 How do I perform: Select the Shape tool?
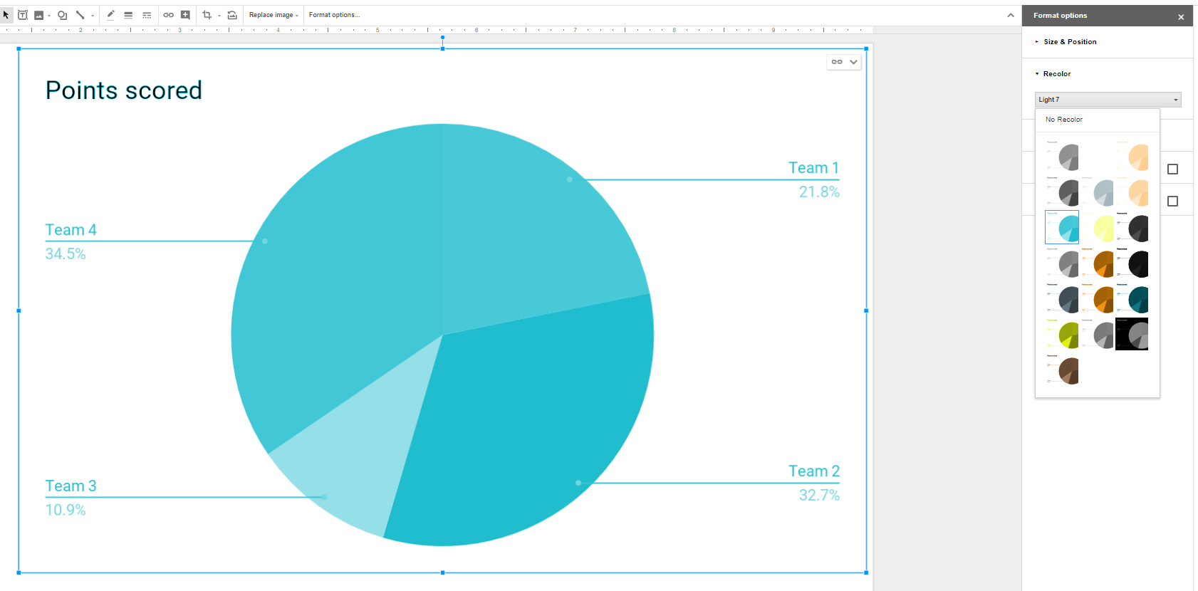point(63,15)
